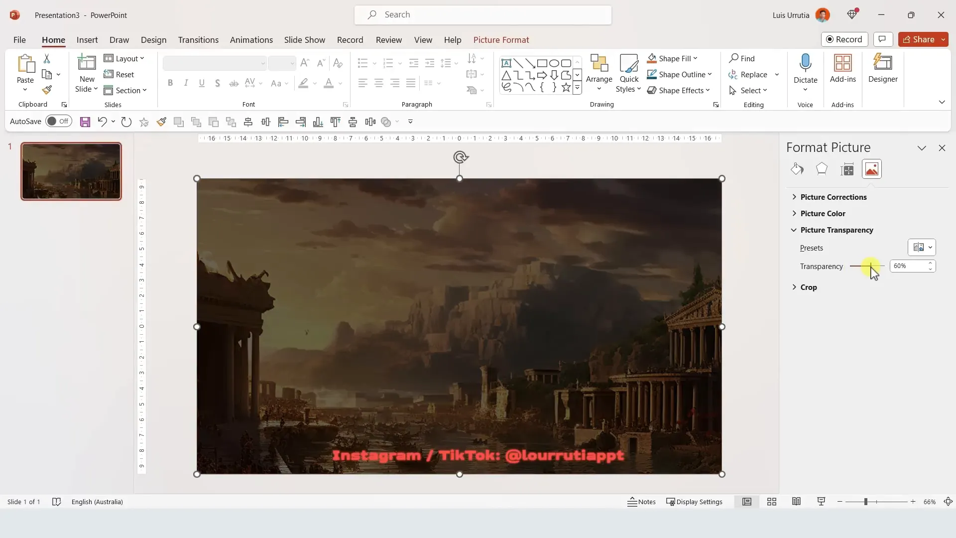956x538 pixels.
Task: Open Fill & Line tab in Format Picture
Action: pos(797,169)
